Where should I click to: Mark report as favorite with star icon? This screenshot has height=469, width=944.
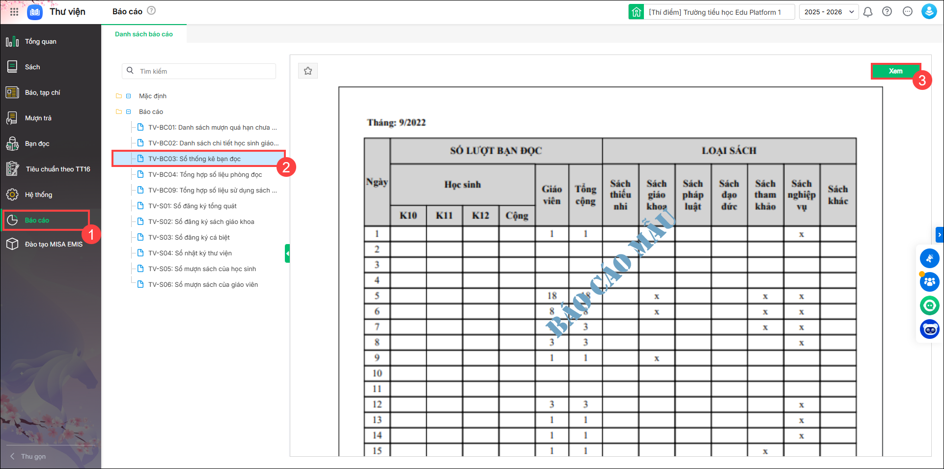308,71
